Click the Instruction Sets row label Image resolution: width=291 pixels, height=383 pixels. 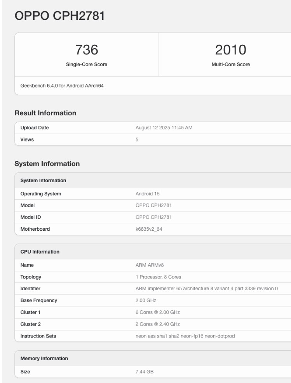click(x=38, y=336)
